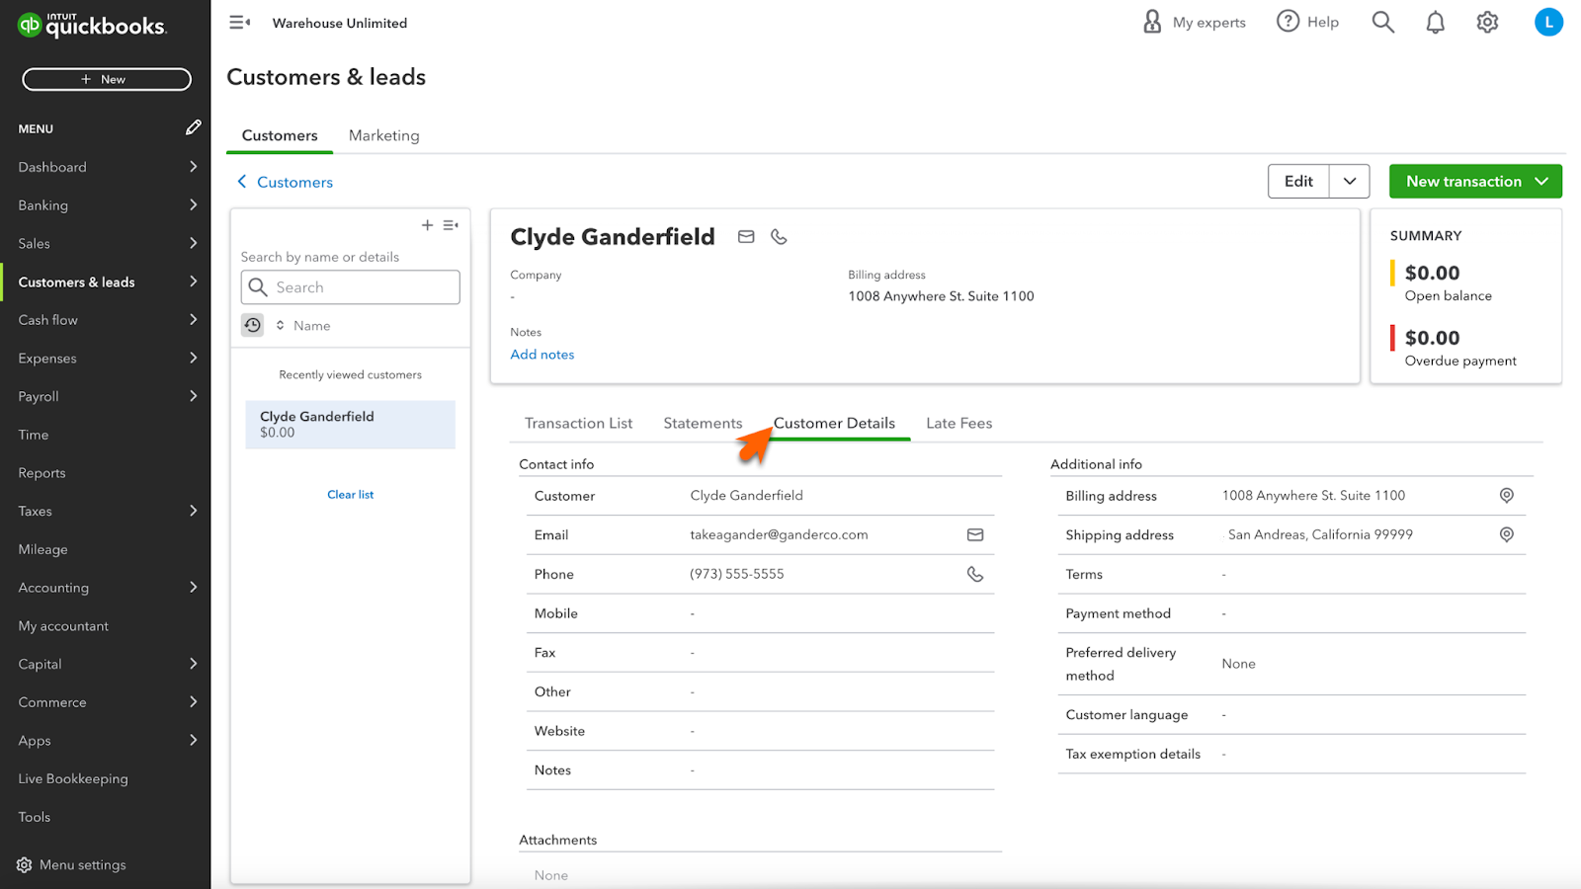Click the notifications bell icon

pyautogui.click(x=1435, y=23)
